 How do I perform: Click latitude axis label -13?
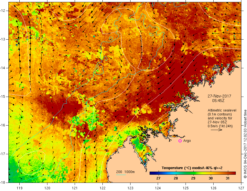tap(3, 39)
